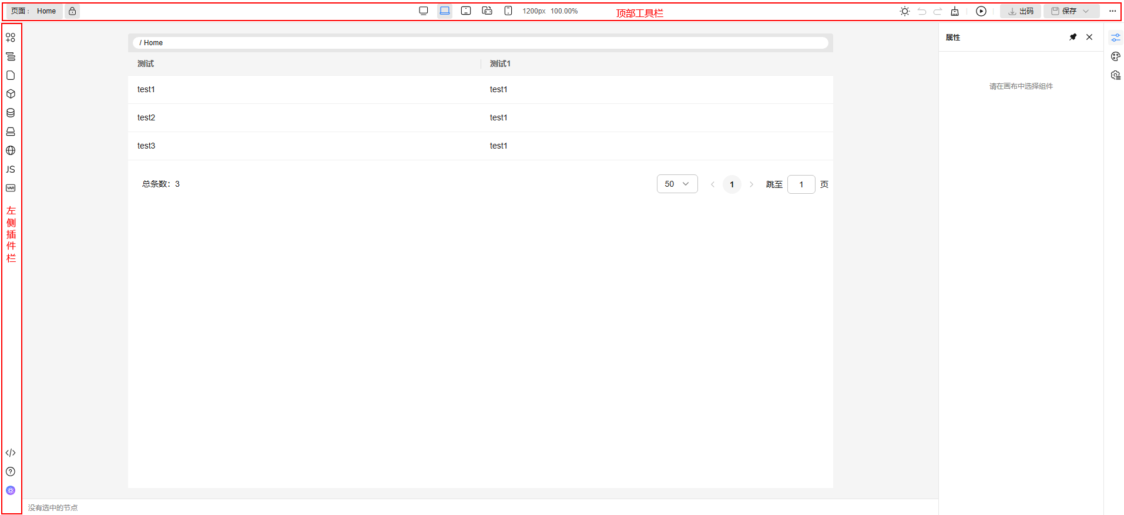1124x515 pixels.
Task: Expand the 保存 button dropdown arrow
Action: point(1086,11)
